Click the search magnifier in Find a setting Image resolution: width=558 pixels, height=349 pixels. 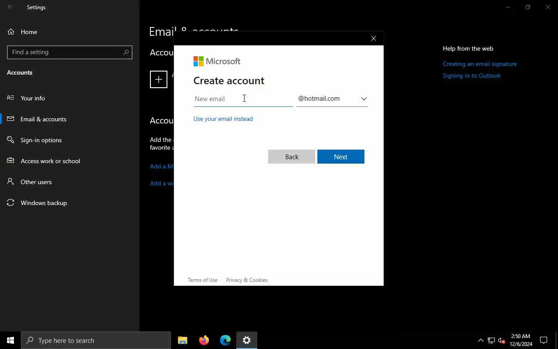click(126, 52)
